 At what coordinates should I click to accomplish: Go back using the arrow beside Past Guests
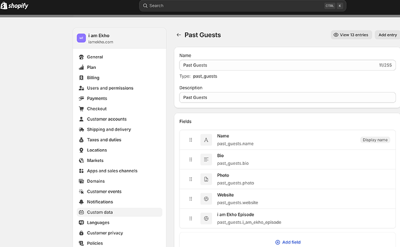coord(179,35)
